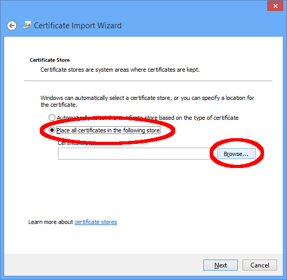Screen dimensions: 287x280
Task: Click the 'Learn more about' text
Action: click(x=51, y=222)
